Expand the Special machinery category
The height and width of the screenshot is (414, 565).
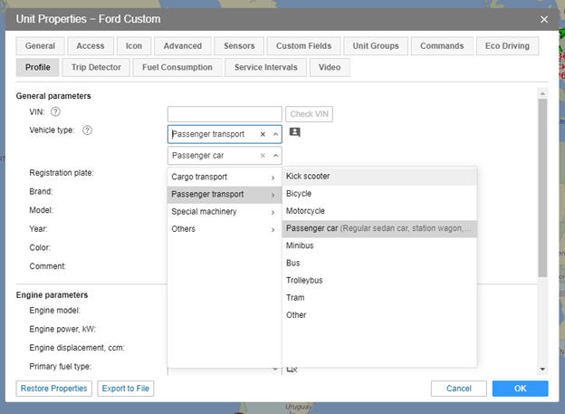tap(224, 211)
